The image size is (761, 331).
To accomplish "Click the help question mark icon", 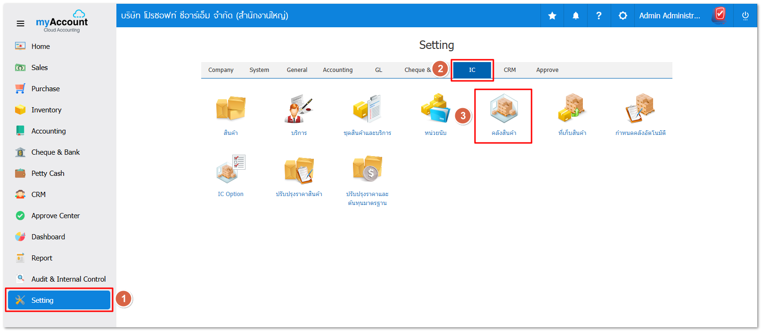I will click(598, 16).
